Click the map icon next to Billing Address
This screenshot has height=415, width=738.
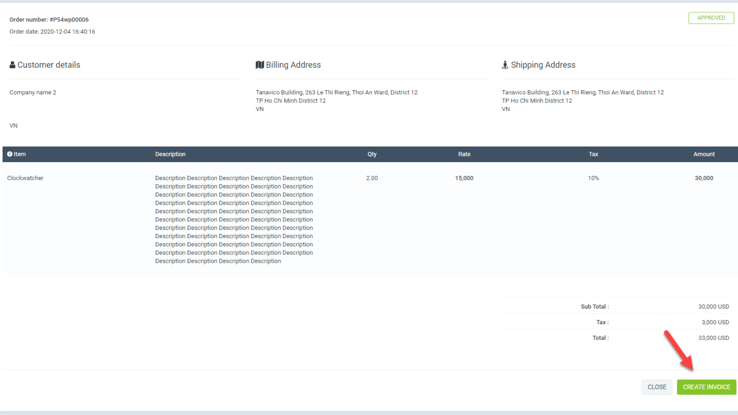tap(260, 65)
